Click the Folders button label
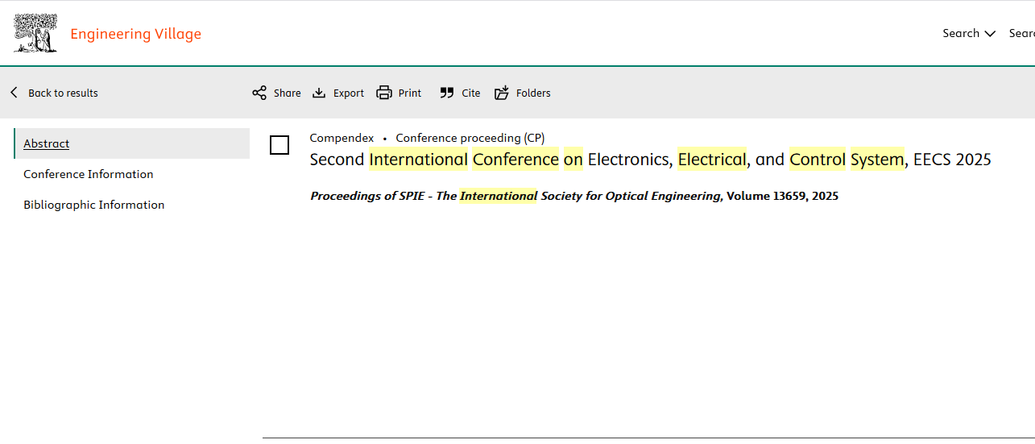Image resolution: width=1035 pixels, height=444 pixels. pyautogui.click(x=533, y=93)
